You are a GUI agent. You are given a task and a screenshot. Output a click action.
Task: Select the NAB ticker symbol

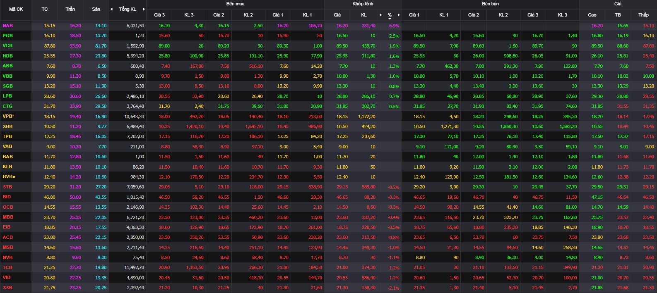(x=8, y=26)
